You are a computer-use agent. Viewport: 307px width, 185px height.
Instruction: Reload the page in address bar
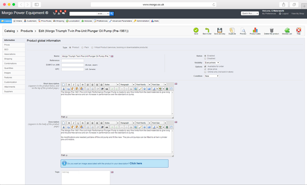[x=214, y=5]
